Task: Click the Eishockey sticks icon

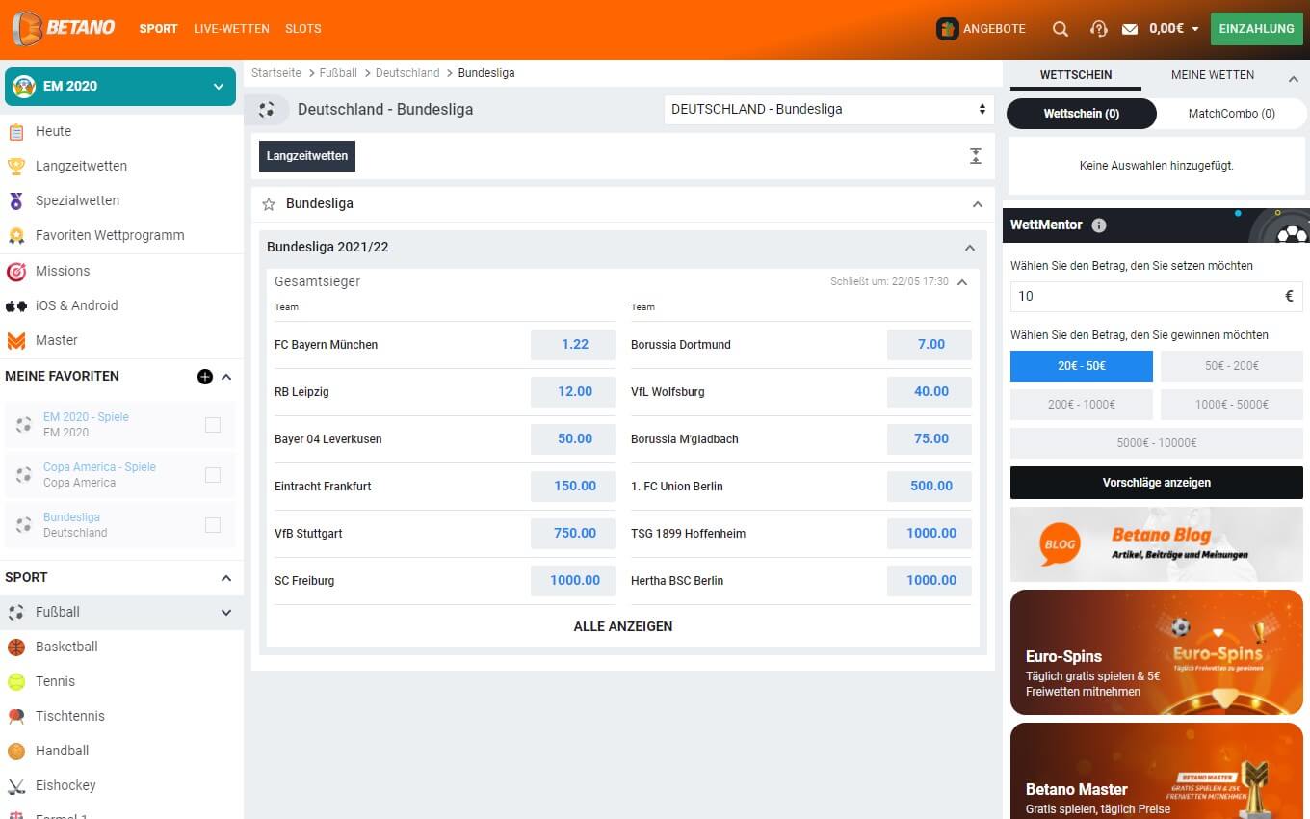Action: pos(16,785)
